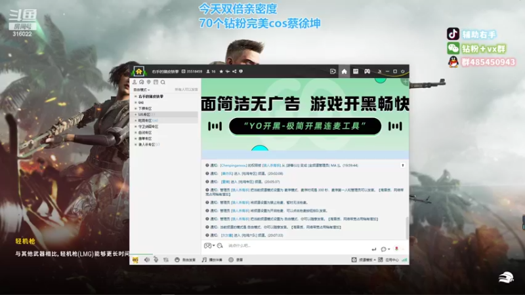525x295 pixels.
Task: Select the 自闭专区 sub-channel
Action: tap(145, 132)
